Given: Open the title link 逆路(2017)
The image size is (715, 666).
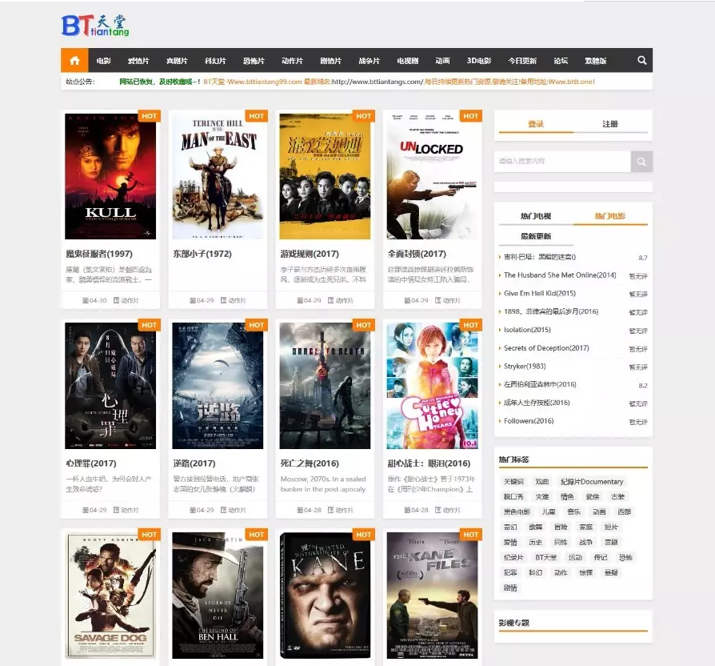Looking at the screenshot, I should [194, 463].
